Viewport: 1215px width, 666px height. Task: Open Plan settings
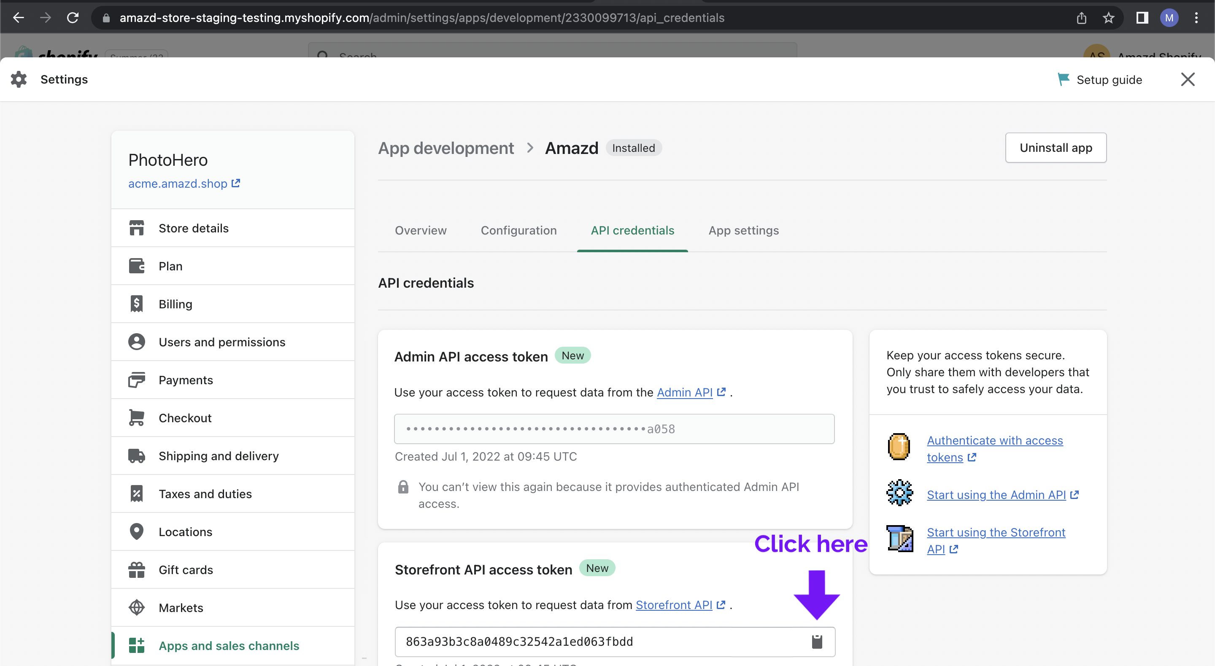[x=232, y=266]
